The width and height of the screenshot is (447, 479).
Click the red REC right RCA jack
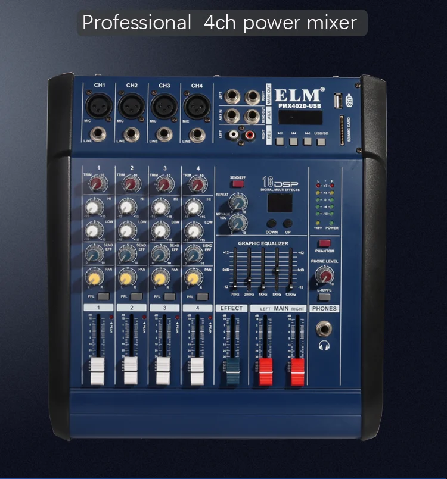[250, 134]
